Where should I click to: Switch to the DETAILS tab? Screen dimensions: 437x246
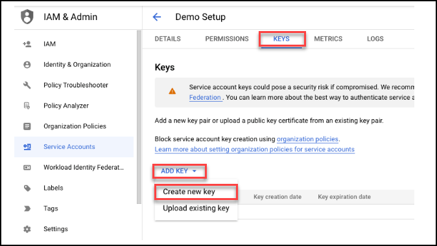click(x=167, y=39)
